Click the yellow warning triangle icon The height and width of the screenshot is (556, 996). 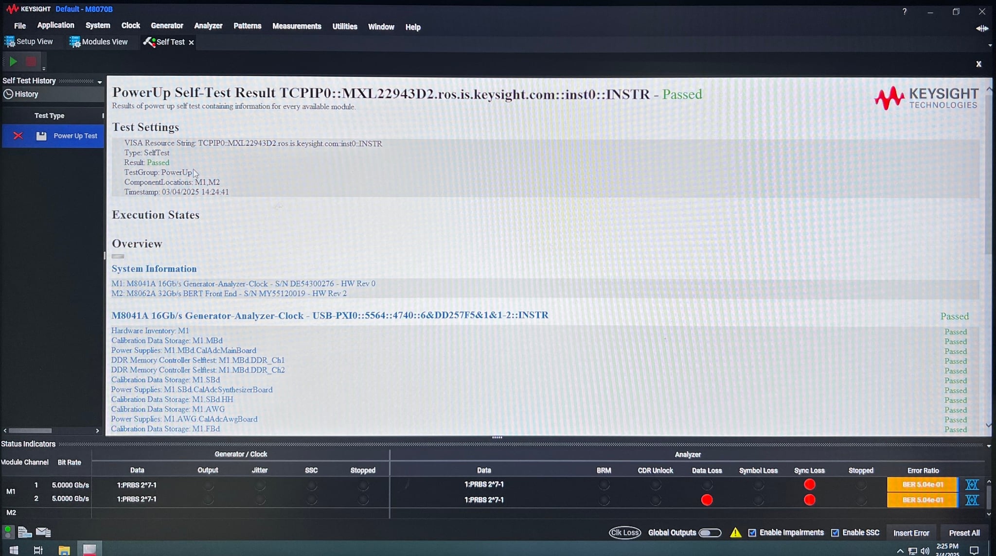[735, 533]
